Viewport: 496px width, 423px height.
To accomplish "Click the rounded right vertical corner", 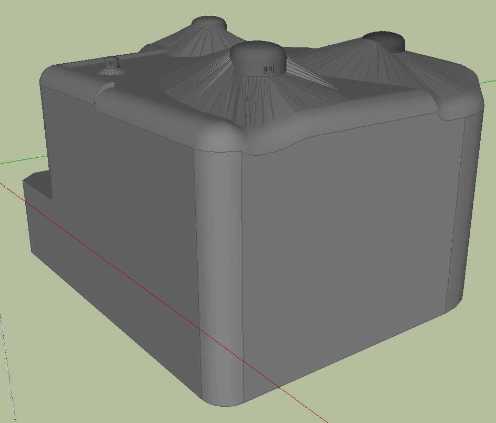I will coord(458,210).
